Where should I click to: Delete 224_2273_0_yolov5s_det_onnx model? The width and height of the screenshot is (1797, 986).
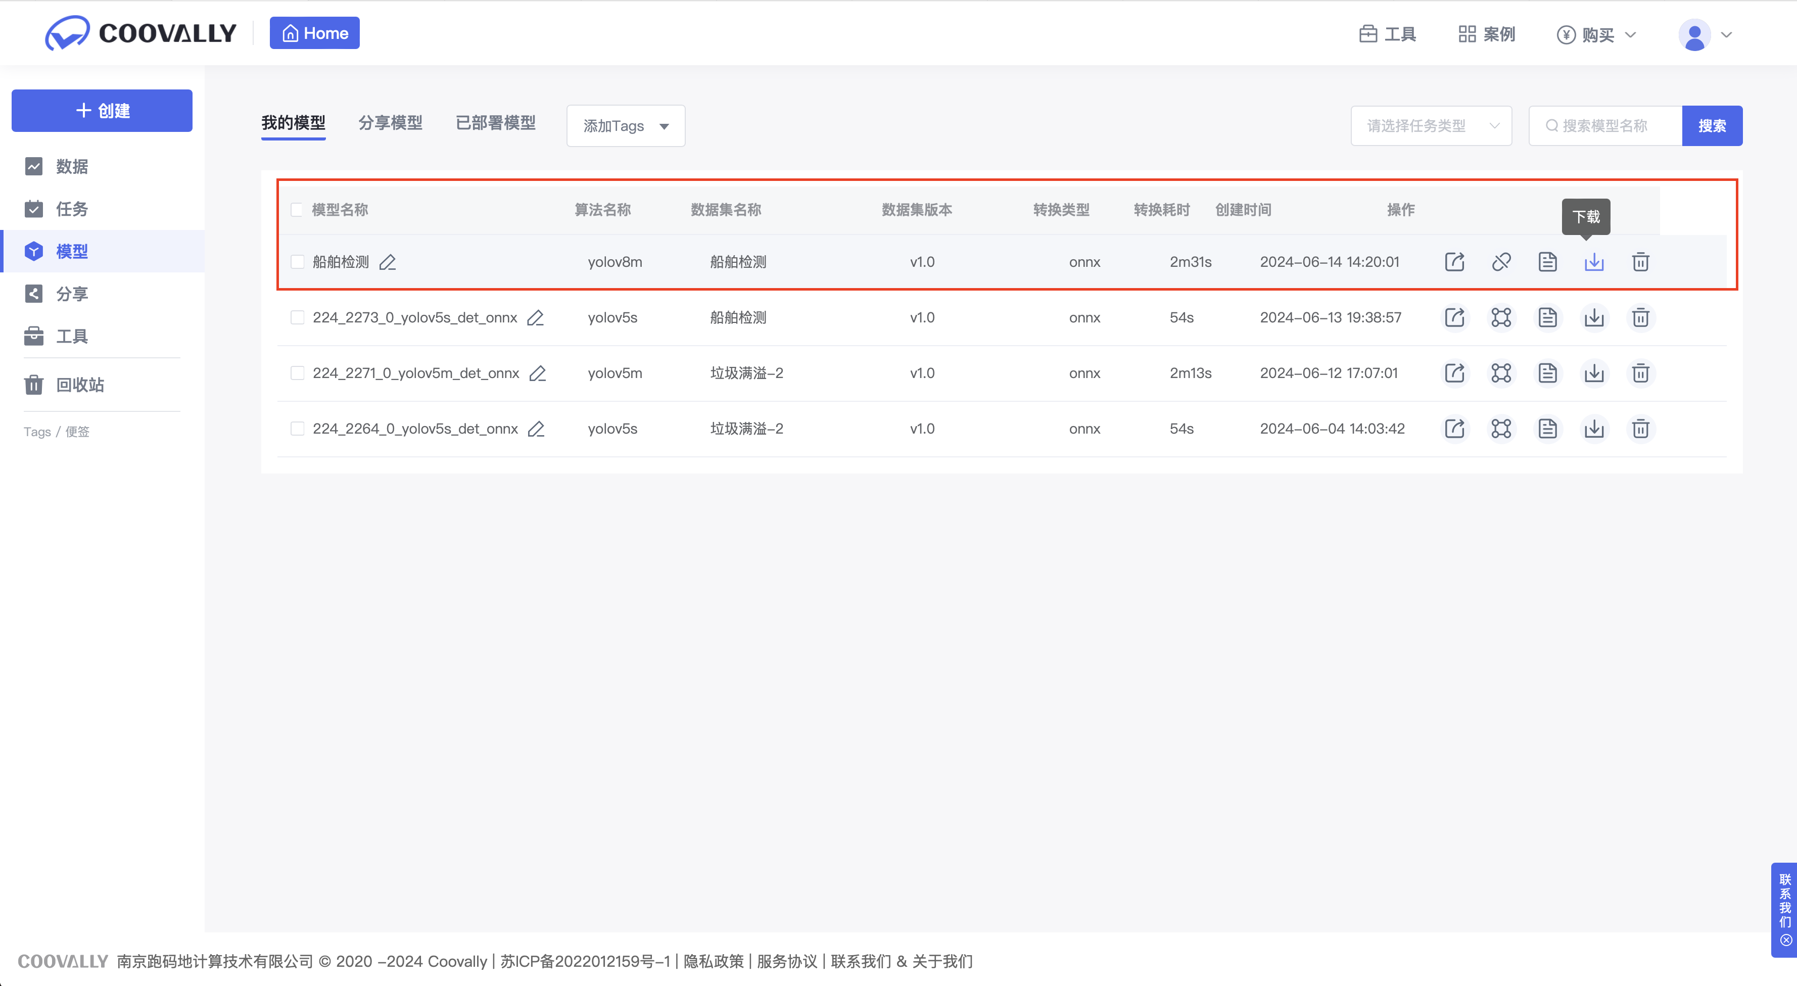pos(1641,317)
